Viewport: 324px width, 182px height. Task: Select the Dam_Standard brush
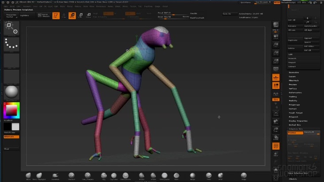pos(88,176)
